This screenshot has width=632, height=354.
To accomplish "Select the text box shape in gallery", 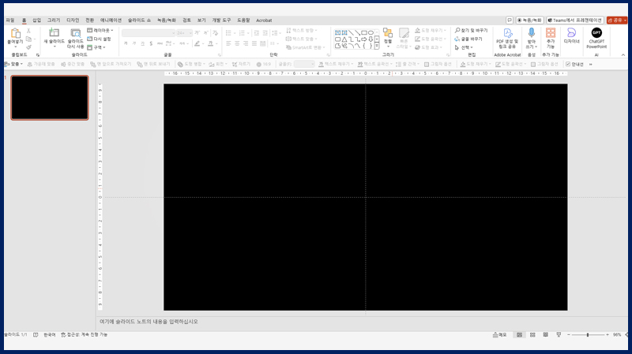I will (338, 32).
